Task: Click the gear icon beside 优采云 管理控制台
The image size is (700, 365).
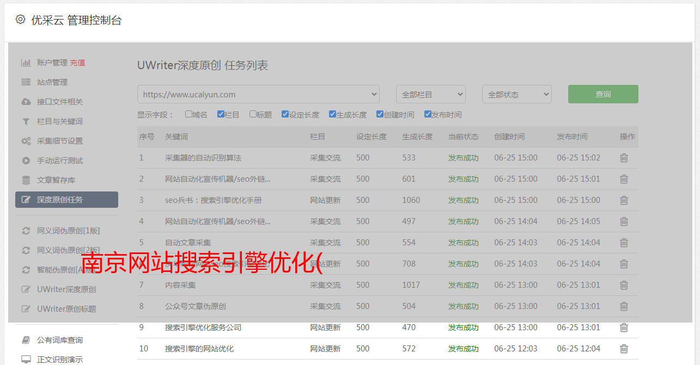Action: (20, 20)
